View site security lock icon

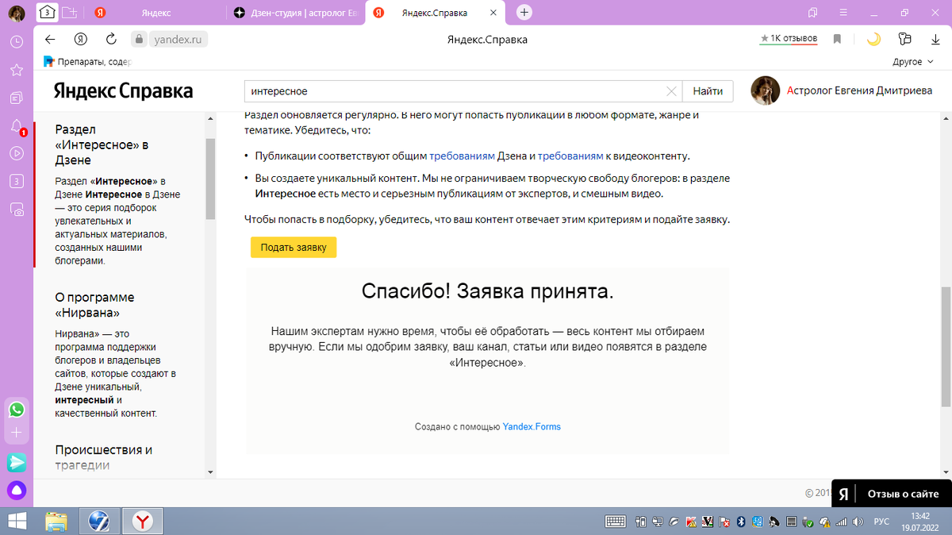coord(138,39)
